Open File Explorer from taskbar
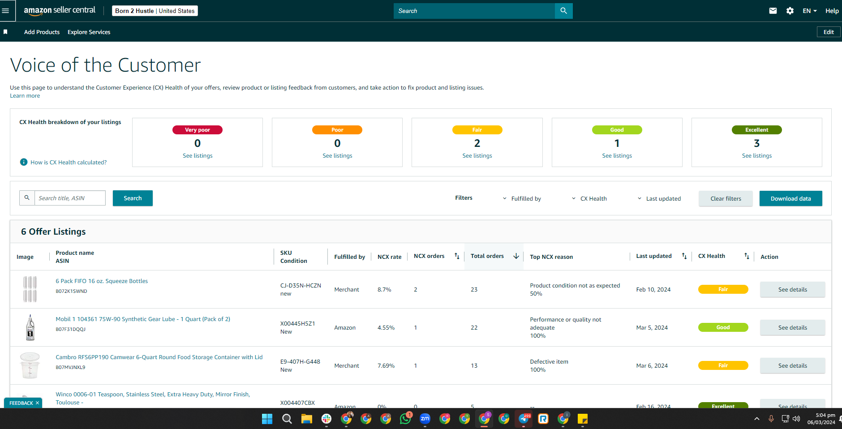 307,419
